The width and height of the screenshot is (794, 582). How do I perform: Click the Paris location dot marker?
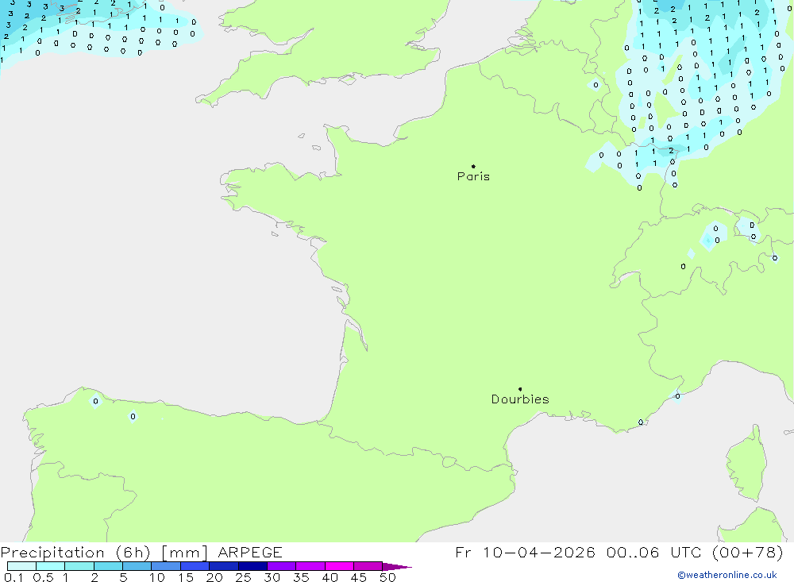point(473,166)
